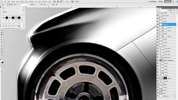Enable tablet pressure controls size icon
Screen dimensions: 178x100
coord(56,5)
